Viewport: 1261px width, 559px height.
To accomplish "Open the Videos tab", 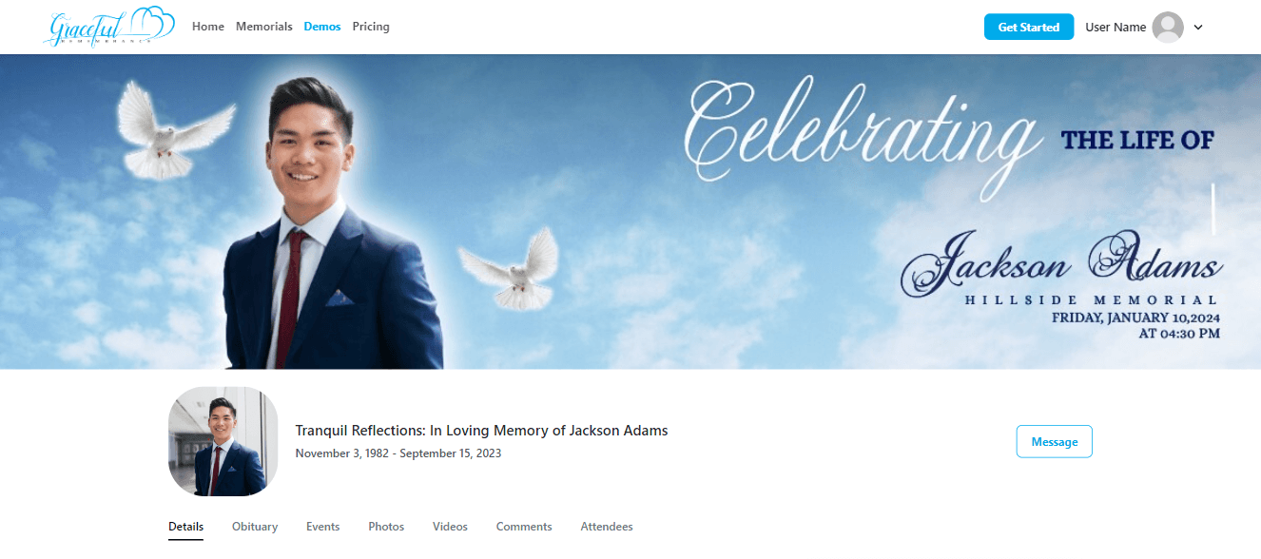I will click(450, 527).
